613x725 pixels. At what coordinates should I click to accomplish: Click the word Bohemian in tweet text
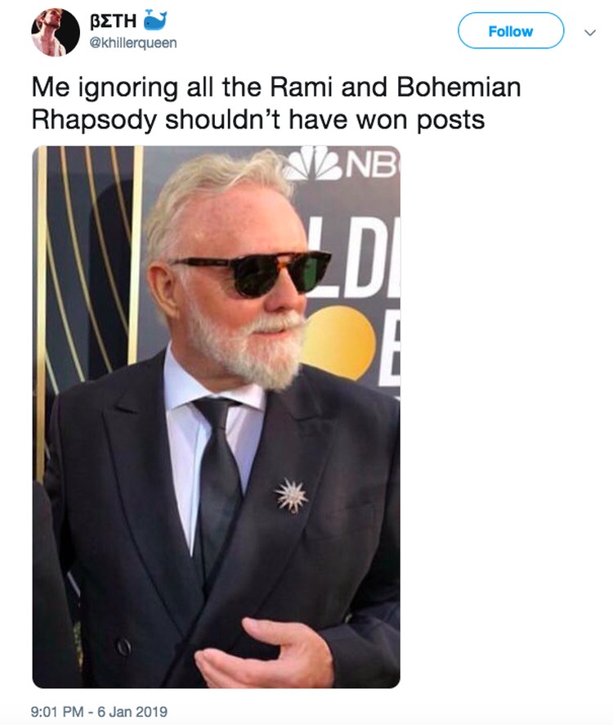click(459, 87)
